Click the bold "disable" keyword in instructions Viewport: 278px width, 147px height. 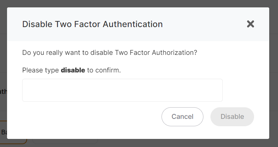tap(73, 70)
